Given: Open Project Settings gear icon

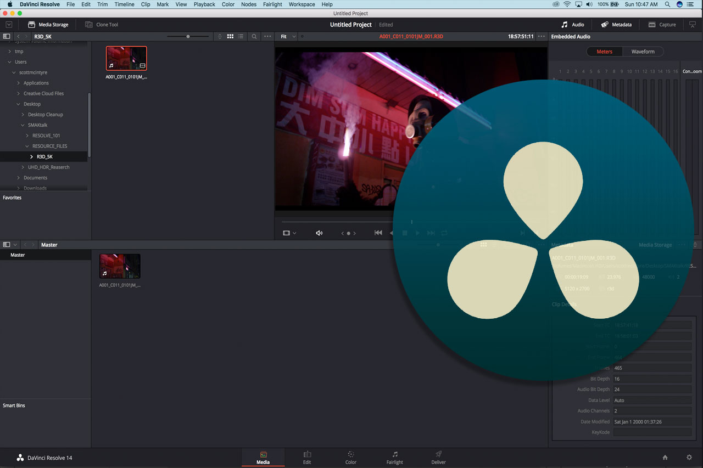Looking at the screenshot, I should [x=689, y=458].
